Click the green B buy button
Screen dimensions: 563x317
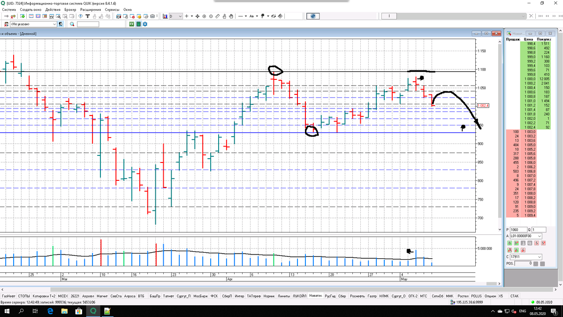(x=510, y=243)
